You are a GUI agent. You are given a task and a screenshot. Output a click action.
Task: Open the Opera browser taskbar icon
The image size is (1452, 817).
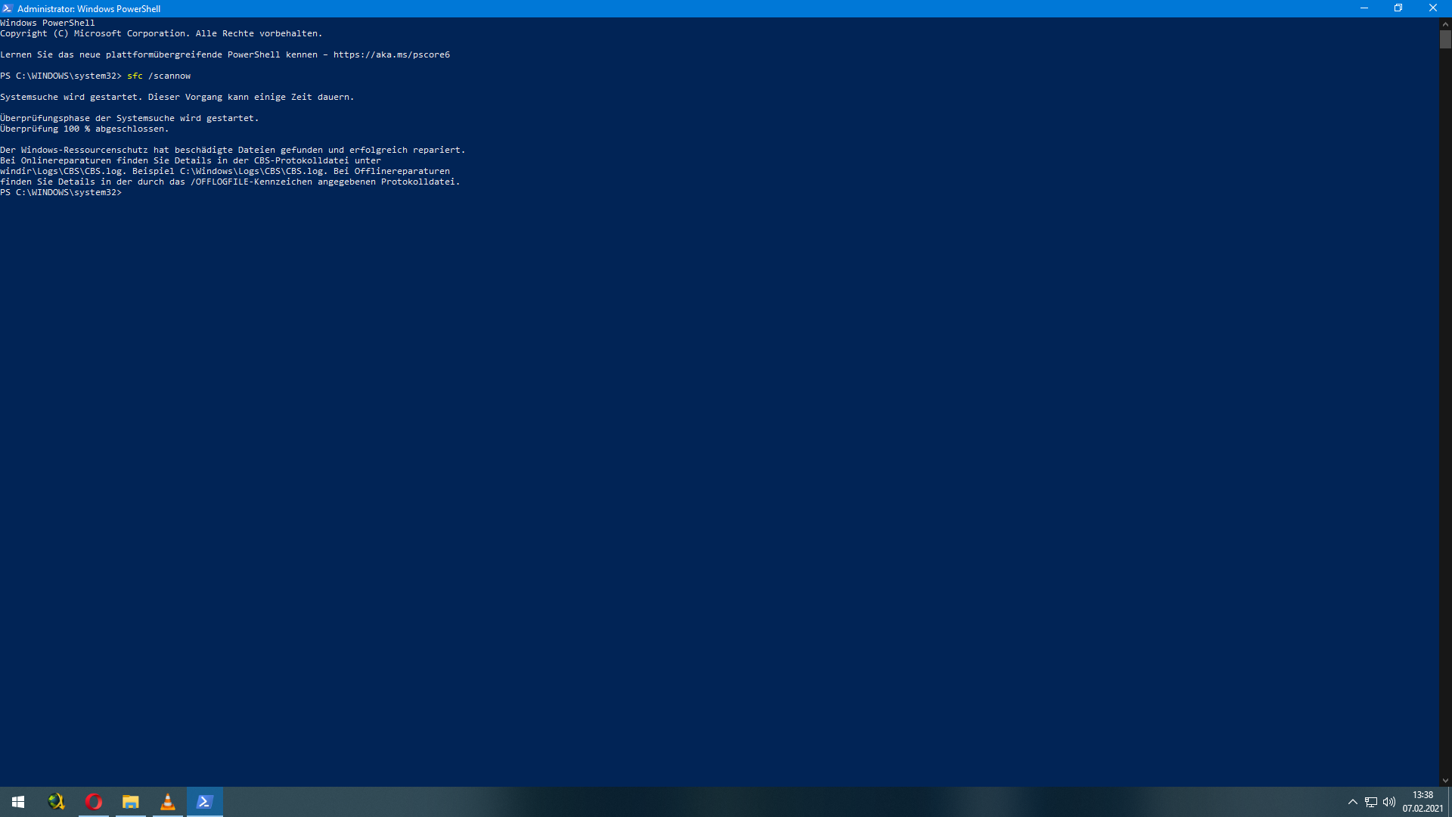pos(94,802)
